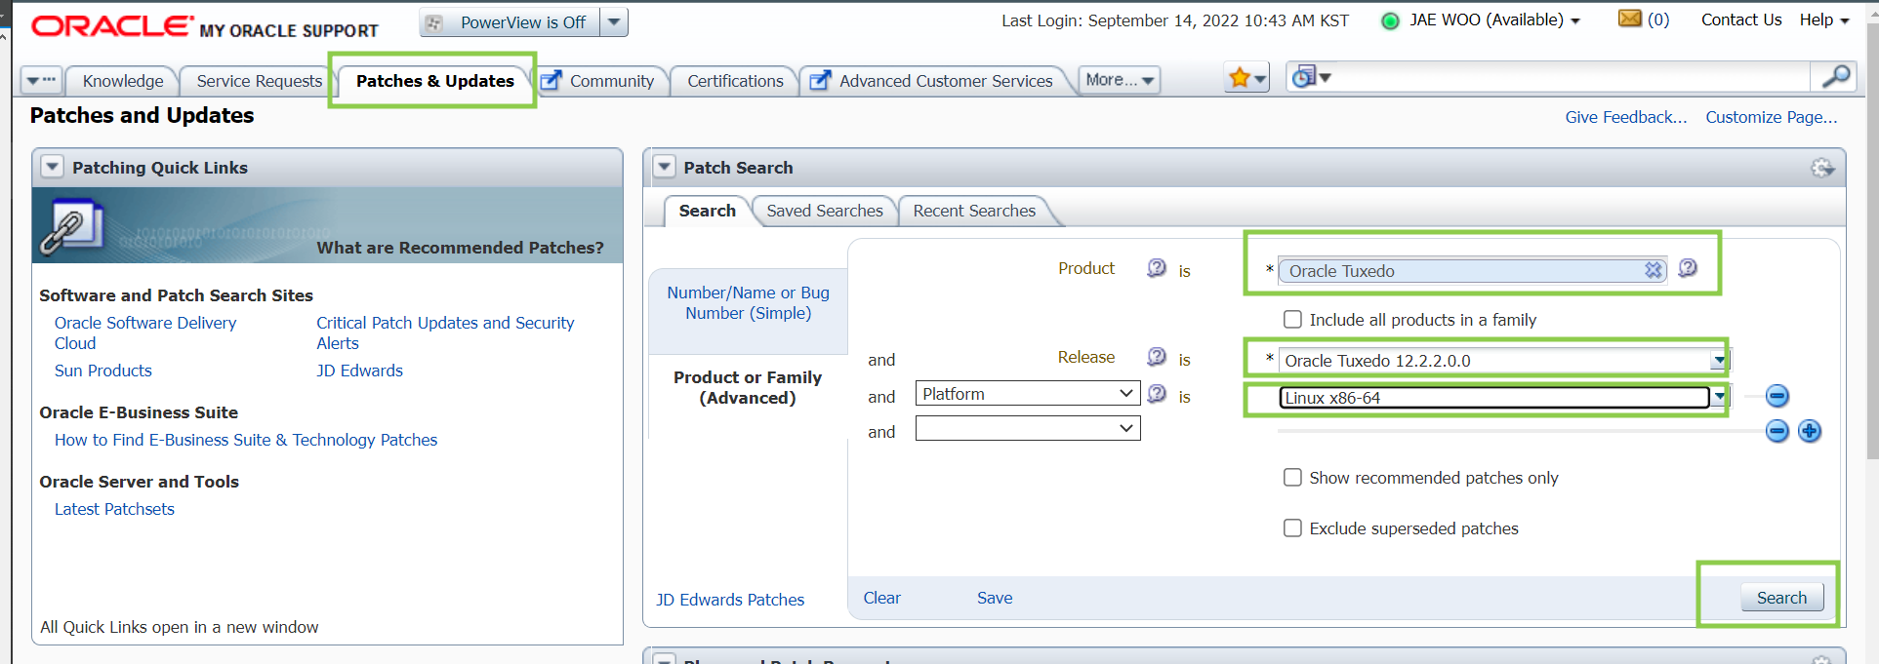This screenshot has width=1879, height=664.
Task: Check Exclude superseded patches
Action: (x=1292, y=527)
